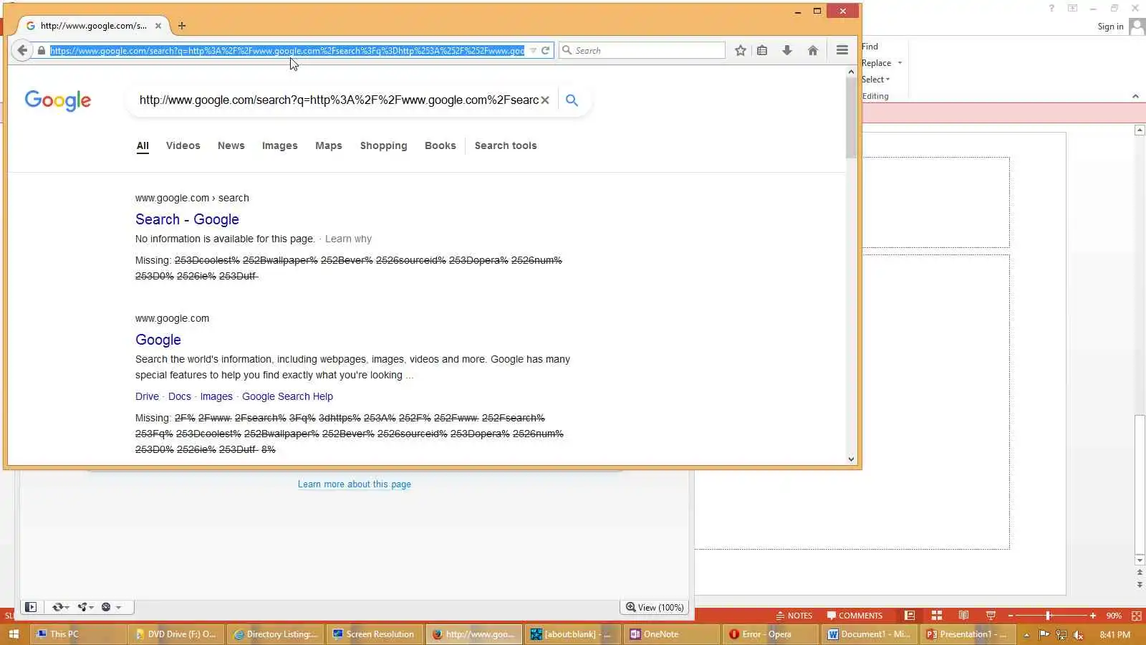The width and height of the screenshot is (1146, 645).
Task: Open PowerPoint ribbon display options icon
Action: [x=1072, y=9]
